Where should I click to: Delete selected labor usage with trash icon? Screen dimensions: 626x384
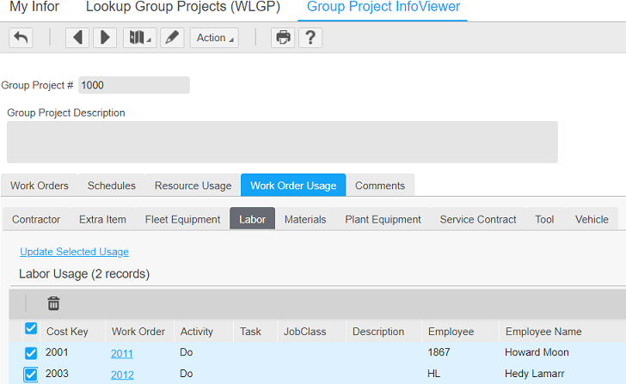coord(53,303)
